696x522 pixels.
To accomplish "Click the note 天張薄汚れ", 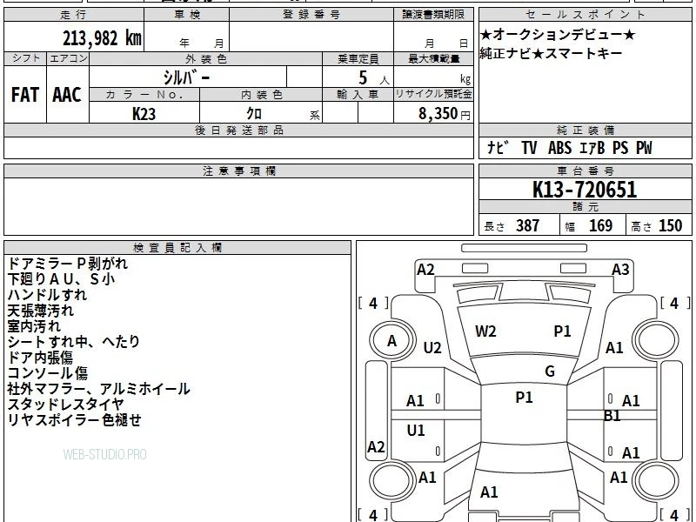I will (x=40, y=311).
